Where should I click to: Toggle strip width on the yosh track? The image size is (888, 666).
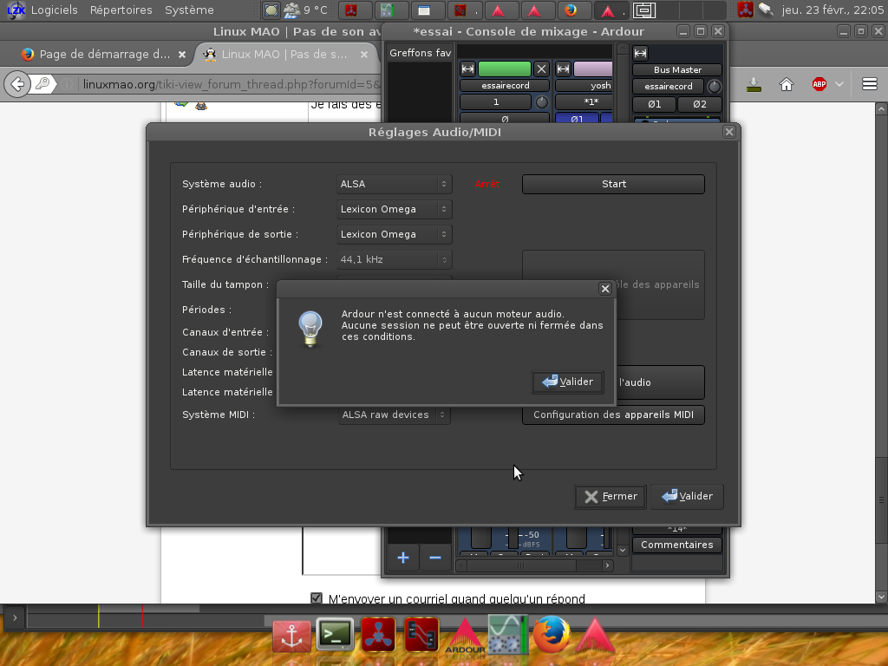[563, 69]
